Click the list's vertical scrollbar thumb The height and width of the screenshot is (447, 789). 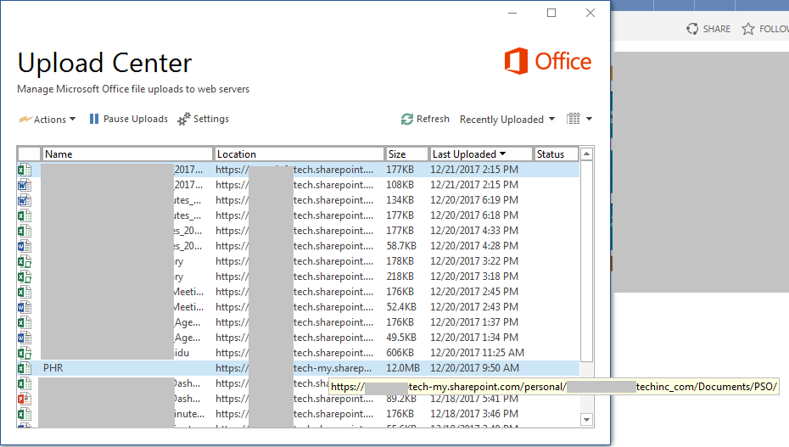click(x=587, y=261)
